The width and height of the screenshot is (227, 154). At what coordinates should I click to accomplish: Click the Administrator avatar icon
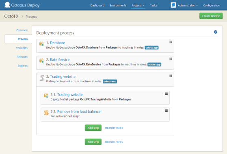click(173, 5)
